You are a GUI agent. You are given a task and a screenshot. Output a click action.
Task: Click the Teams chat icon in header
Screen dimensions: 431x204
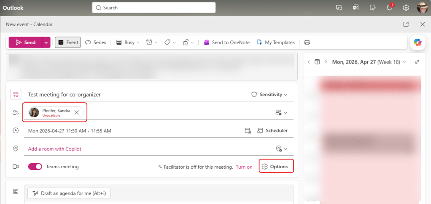click(339, 8)
